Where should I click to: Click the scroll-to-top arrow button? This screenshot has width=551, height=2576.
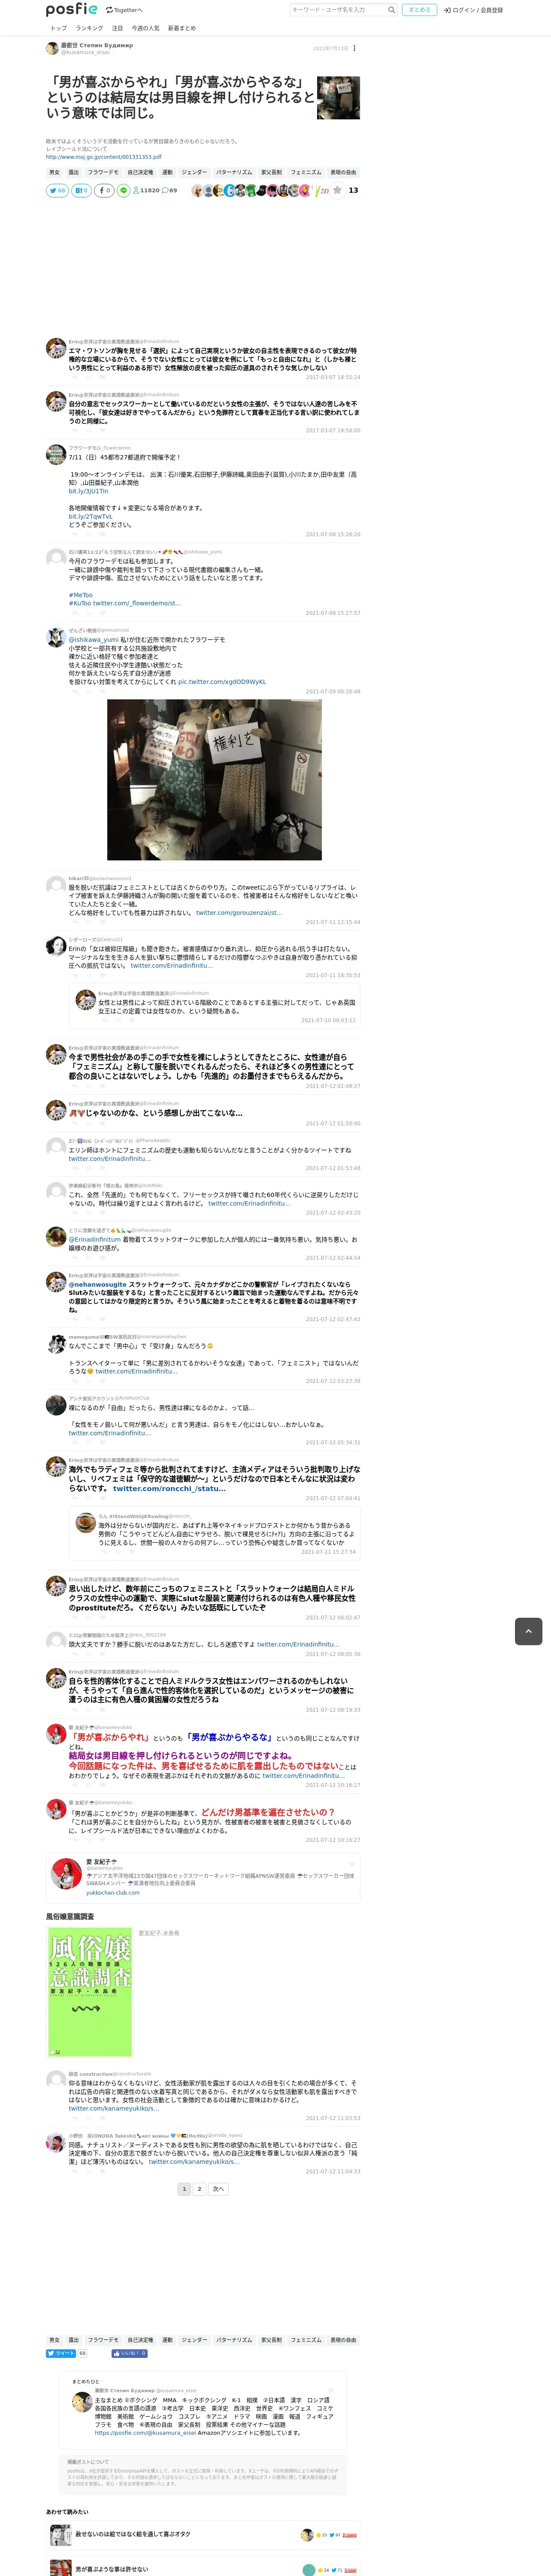point(528,1631)
